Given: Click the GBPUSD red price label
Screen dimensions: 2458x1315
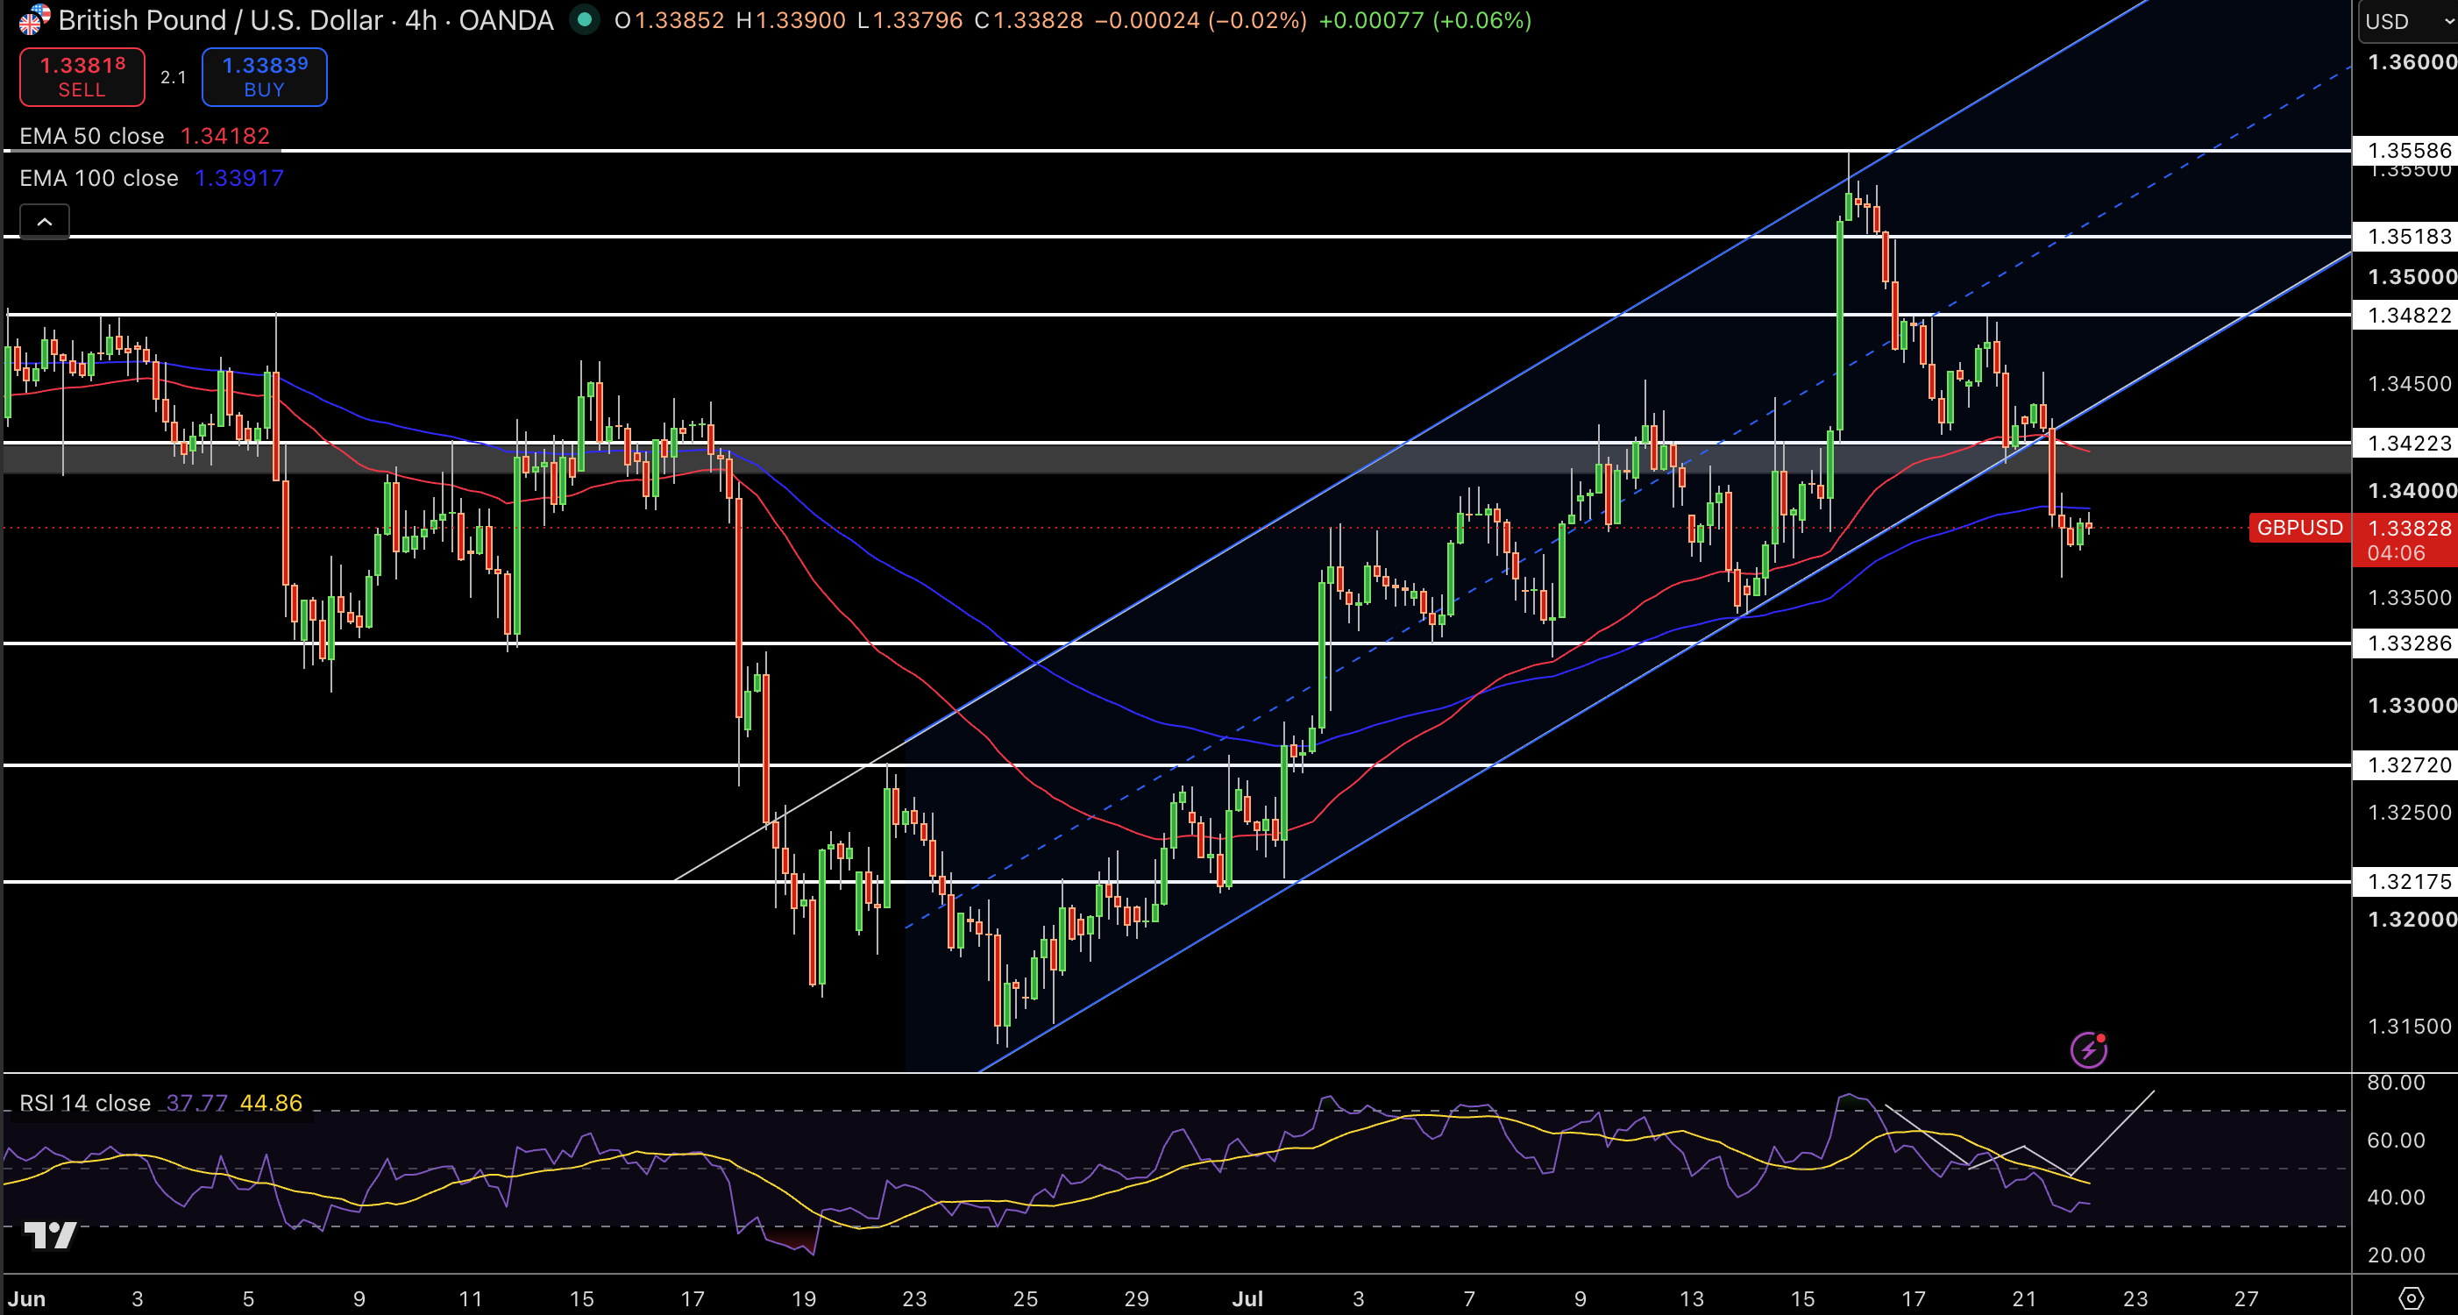Looking at the screenshot, I should pos(2299,528).
